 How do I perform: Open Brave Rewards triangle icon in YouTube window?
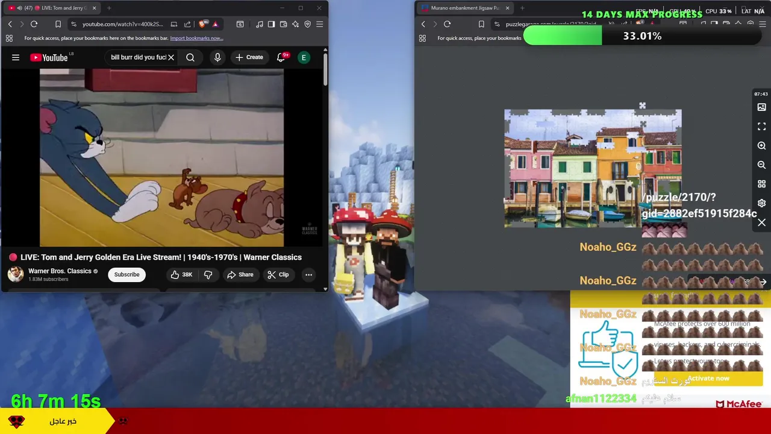215,24
